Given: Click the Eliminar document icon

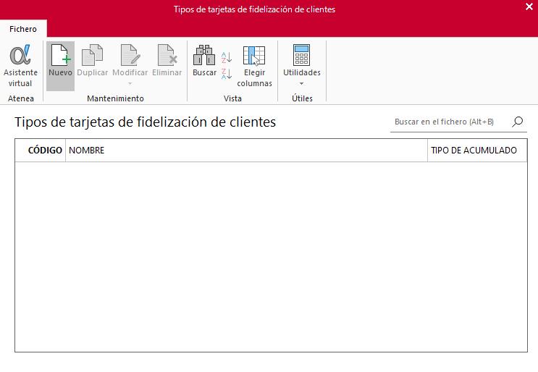Looking at the screenshot, I should (x=167, y=55).
